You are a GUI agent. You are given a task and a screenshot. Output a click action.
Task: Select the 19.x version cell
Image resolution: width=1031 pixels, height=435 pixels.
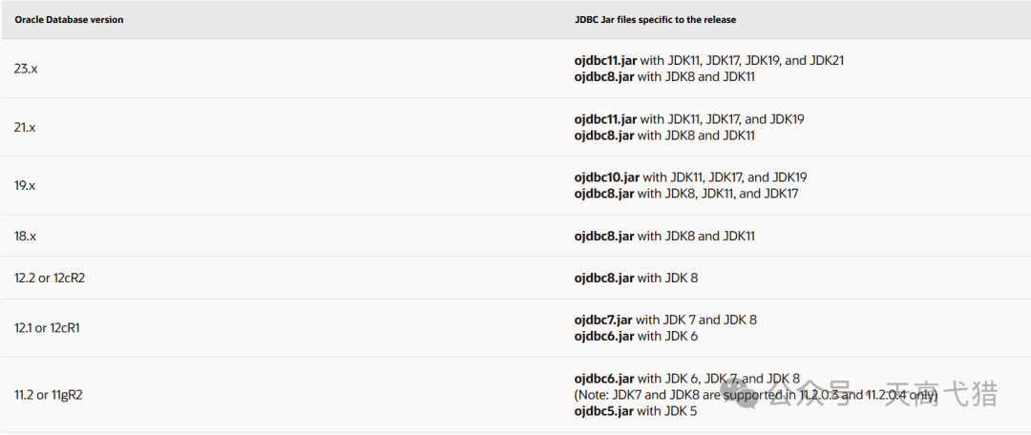(26, 185)
